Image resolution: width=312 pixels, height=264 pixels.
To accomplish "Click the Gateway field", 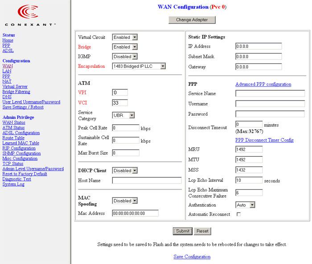I will [x=259, y=67].
